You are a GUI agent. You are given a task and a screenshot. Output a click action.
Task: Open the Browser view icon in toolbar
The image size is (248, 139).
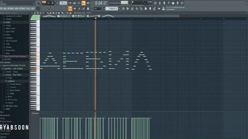tap(141, 8)
